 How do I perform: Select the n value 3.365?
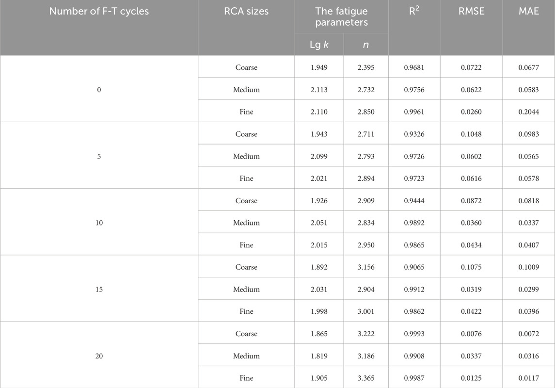pyautogui.click(x=366, y=377)
